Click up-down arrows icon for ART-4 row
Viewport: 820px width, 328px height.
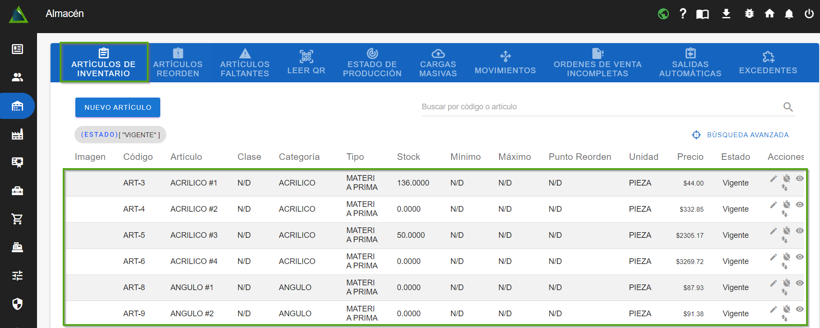click(784, 214)
